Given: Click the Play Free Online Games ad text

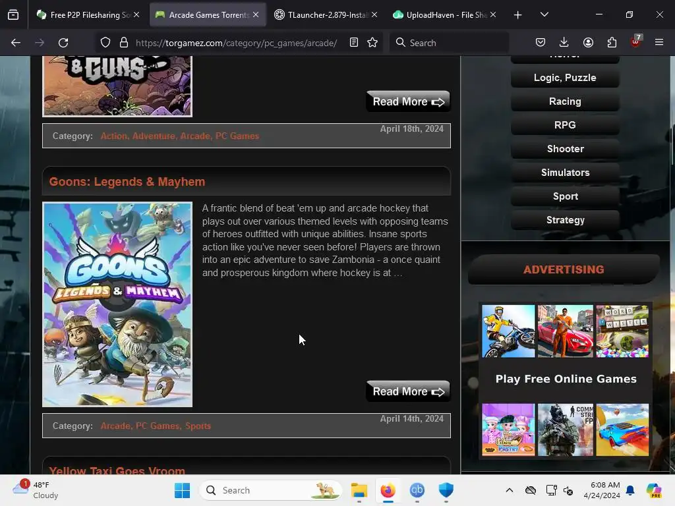Looking at the screenshot, I should point(566,379).
